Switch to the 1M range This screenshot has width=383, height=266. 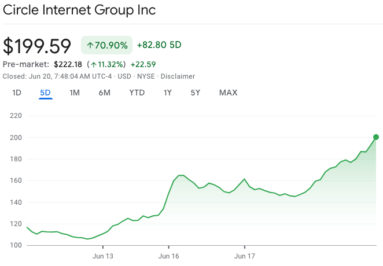click(75, 93)
